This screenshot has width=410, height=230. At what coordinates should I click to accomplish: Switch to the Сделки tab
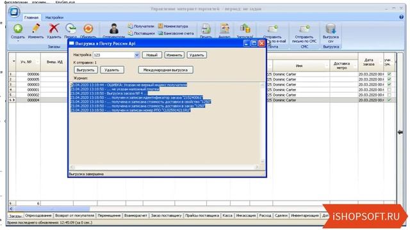281,216
